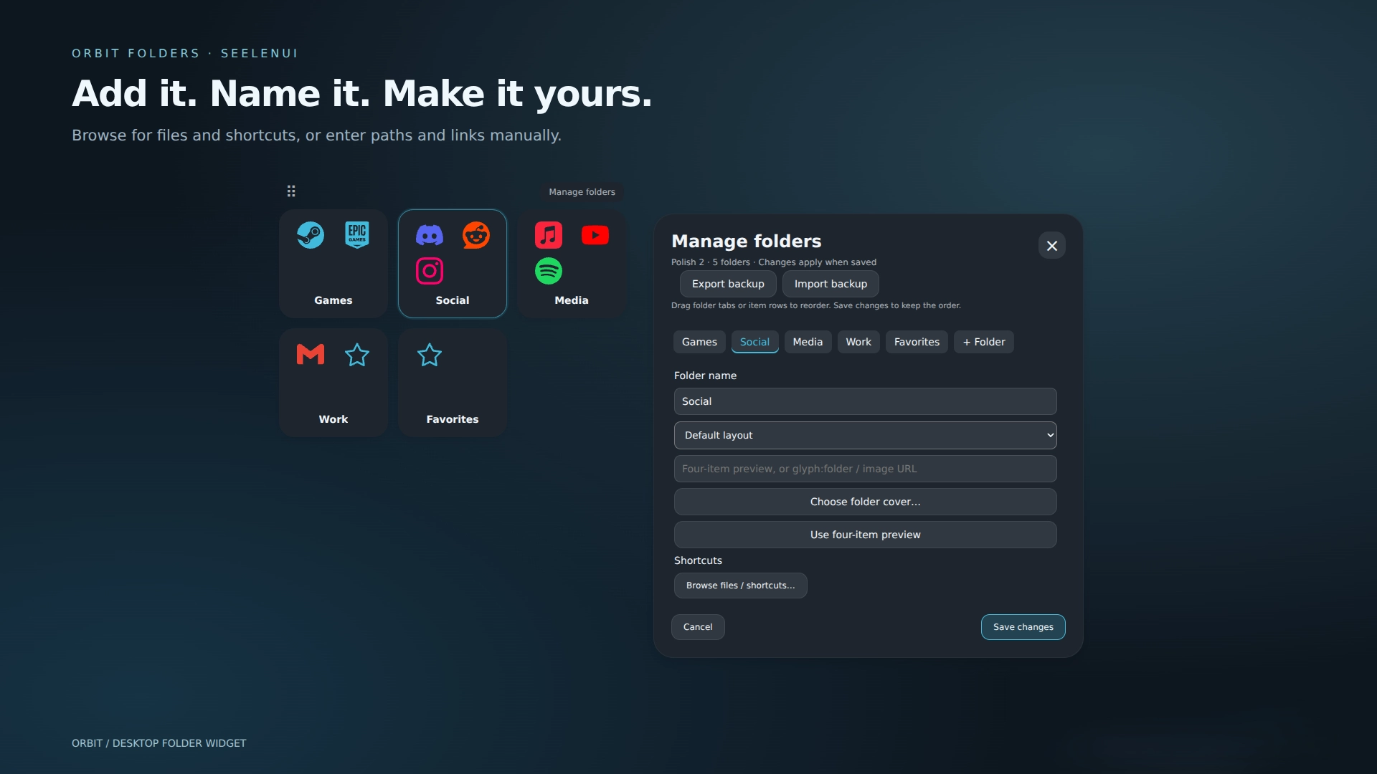The image size is (1377, 774).
Task: Open the Spotify shortcut icon
Action: [x=549, y=271]
